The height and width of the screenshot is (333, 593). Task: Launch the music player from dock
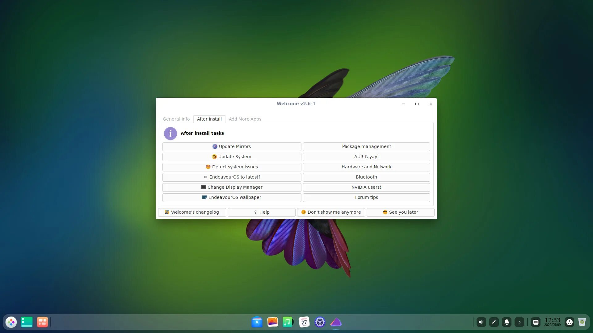tap(288, 322)
